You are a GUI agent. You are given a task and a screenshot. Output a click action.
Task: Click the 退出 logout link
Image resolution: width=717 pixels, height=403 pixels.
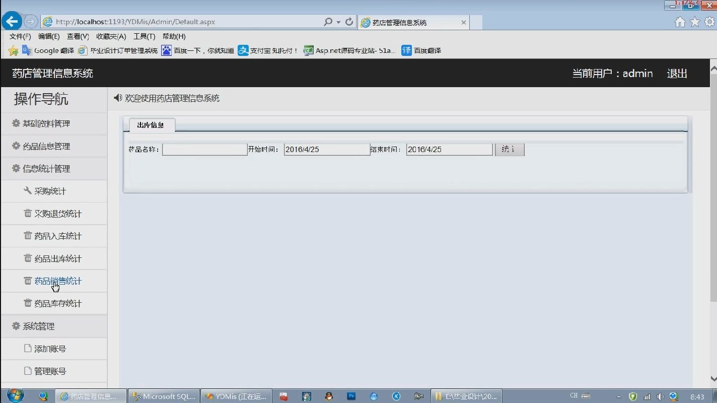tap(677, 74)
